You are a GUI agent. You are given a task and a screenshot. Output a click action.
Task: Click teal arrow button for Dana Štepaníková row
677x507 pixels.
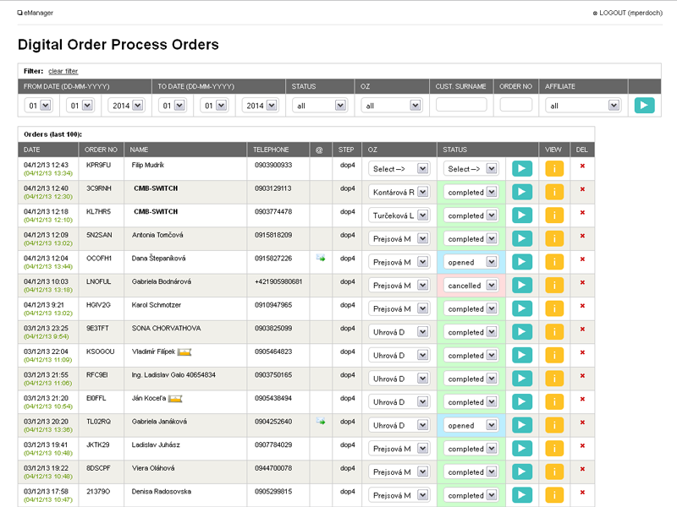pyautogui.click(x=521, y=262)
